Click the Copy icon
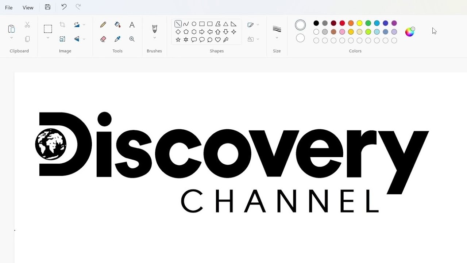This screenshot has height=263, width=467. click(27, 39)
